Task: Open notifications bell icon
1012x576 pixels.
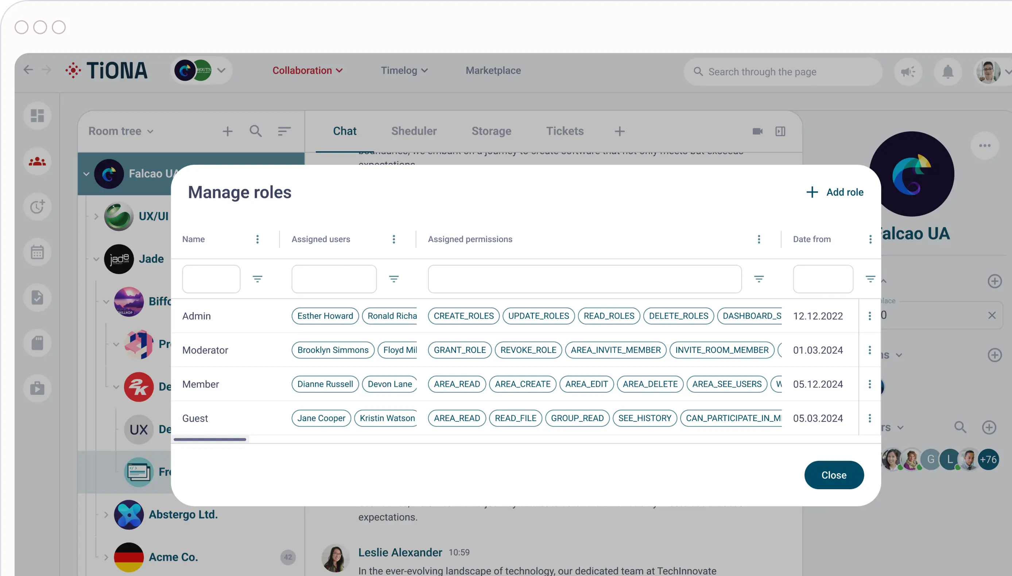Action: click(x=948, y=71)
